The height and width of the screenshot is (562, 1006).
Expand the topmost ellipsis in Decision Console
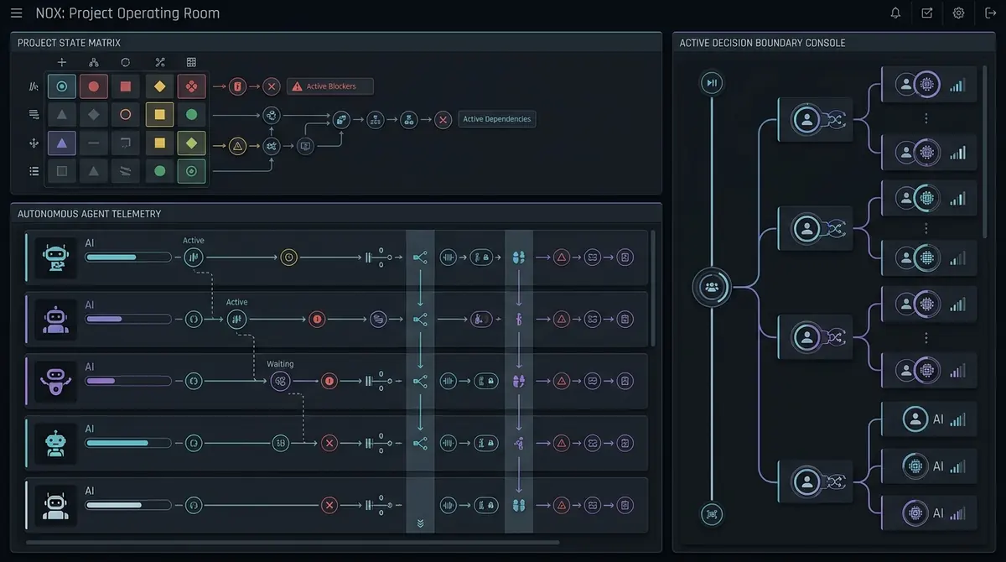point(926,118)
